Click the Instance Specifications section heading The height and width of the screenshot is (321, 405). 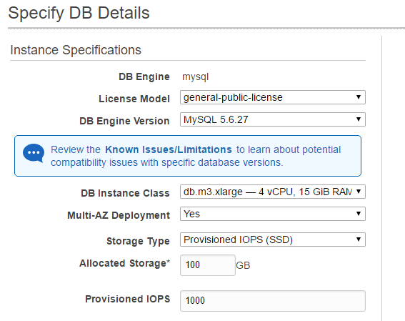[x=76, y=50]
